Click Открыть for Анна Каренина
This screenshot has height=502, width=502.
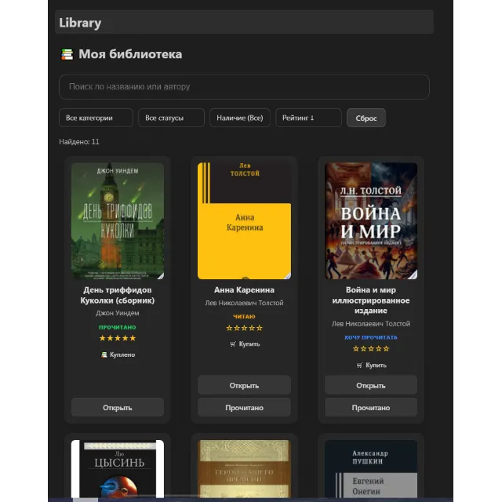[244, 385]
